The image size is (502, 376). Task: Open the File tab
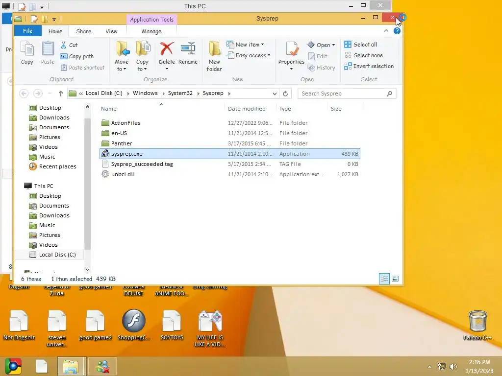click(28, 31)
